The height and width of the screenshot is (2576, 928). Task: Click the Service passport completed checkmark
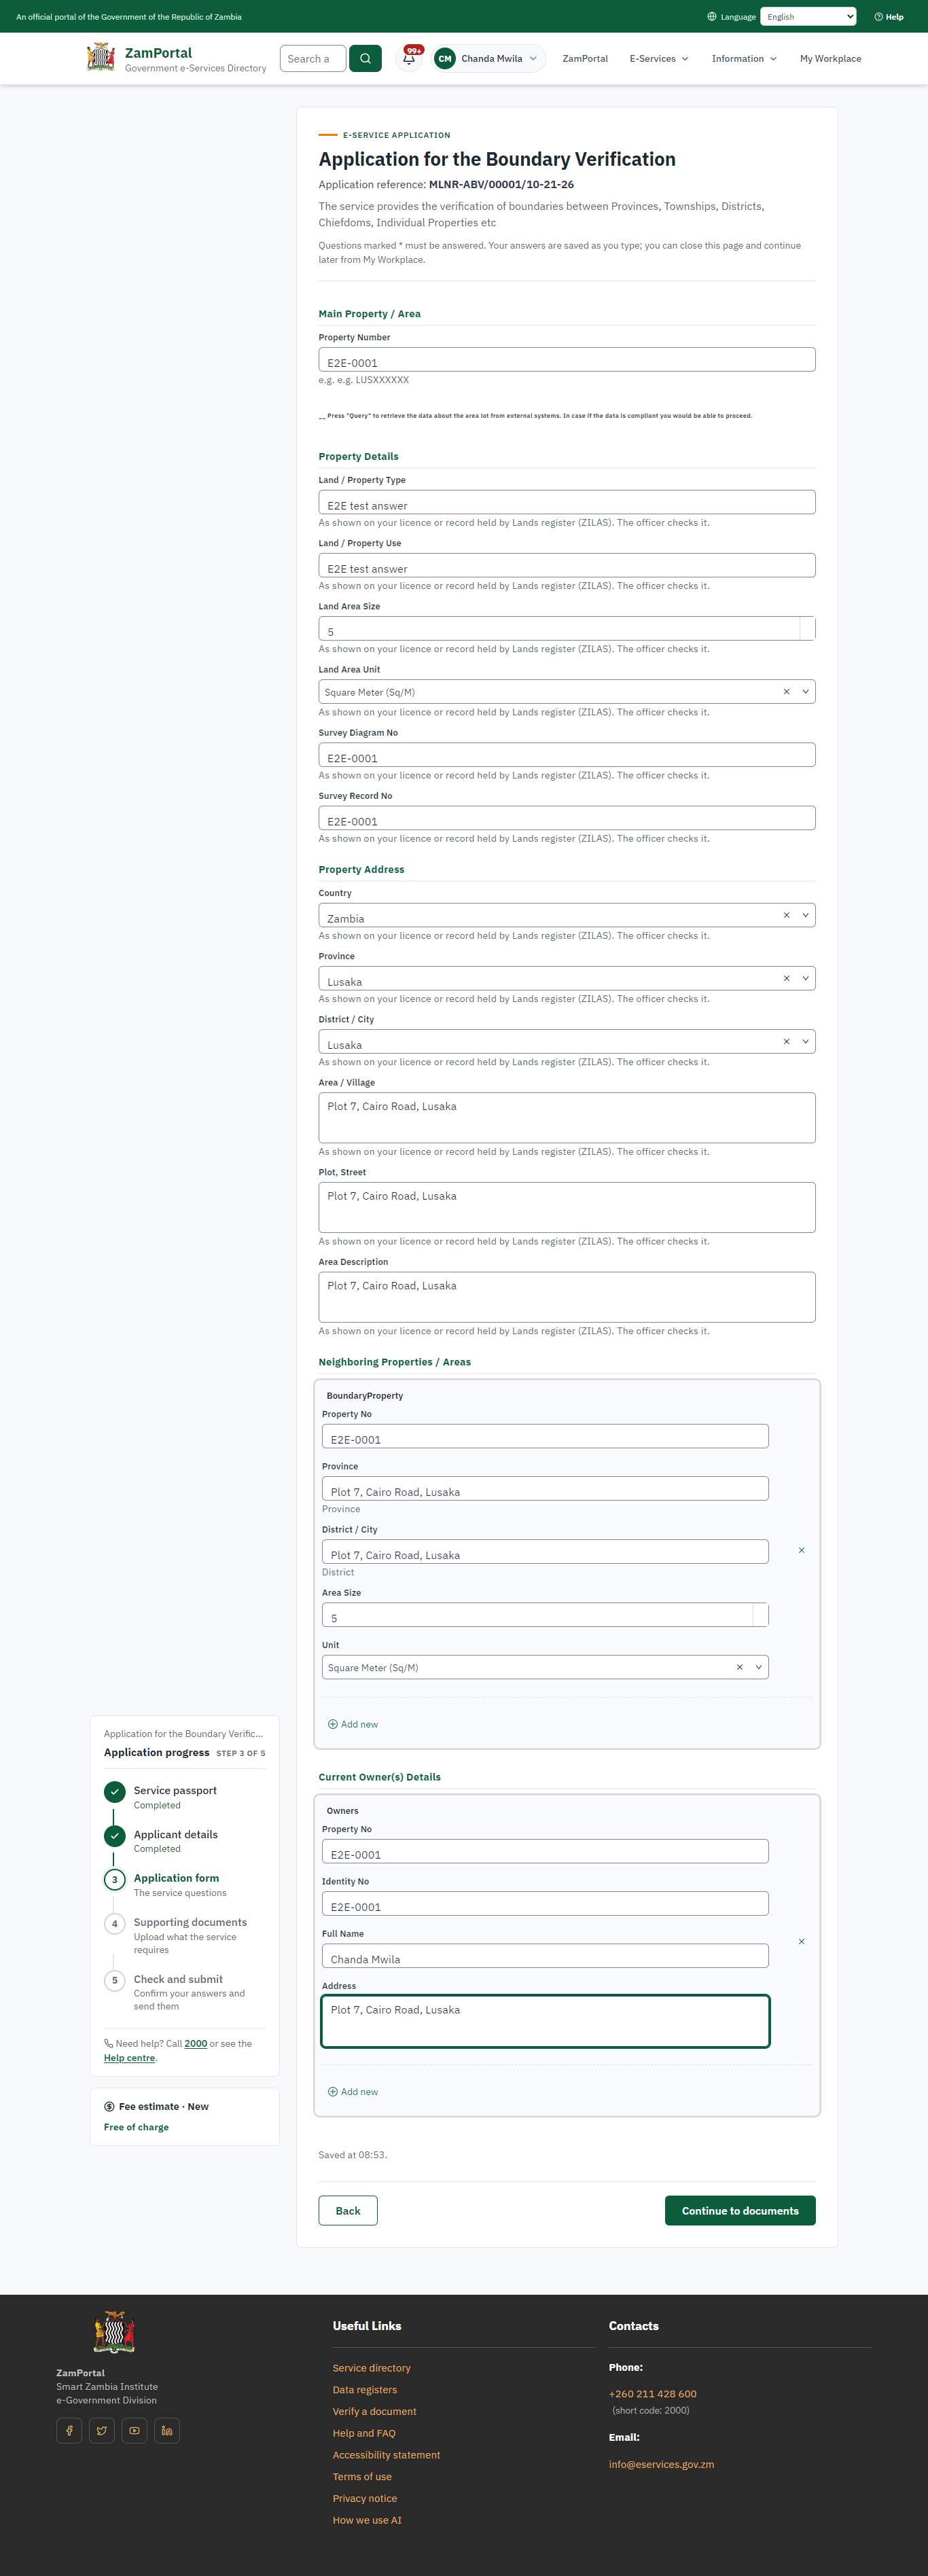pyautogui.click(x=114, y=1791)
